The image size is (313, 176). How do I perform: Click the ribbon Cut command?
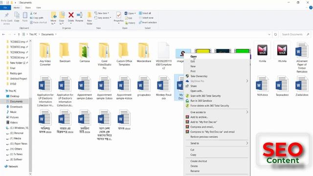tap(33, 13)
